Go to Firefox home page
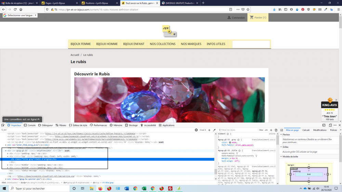342x192 pixels. click(21, 9)
